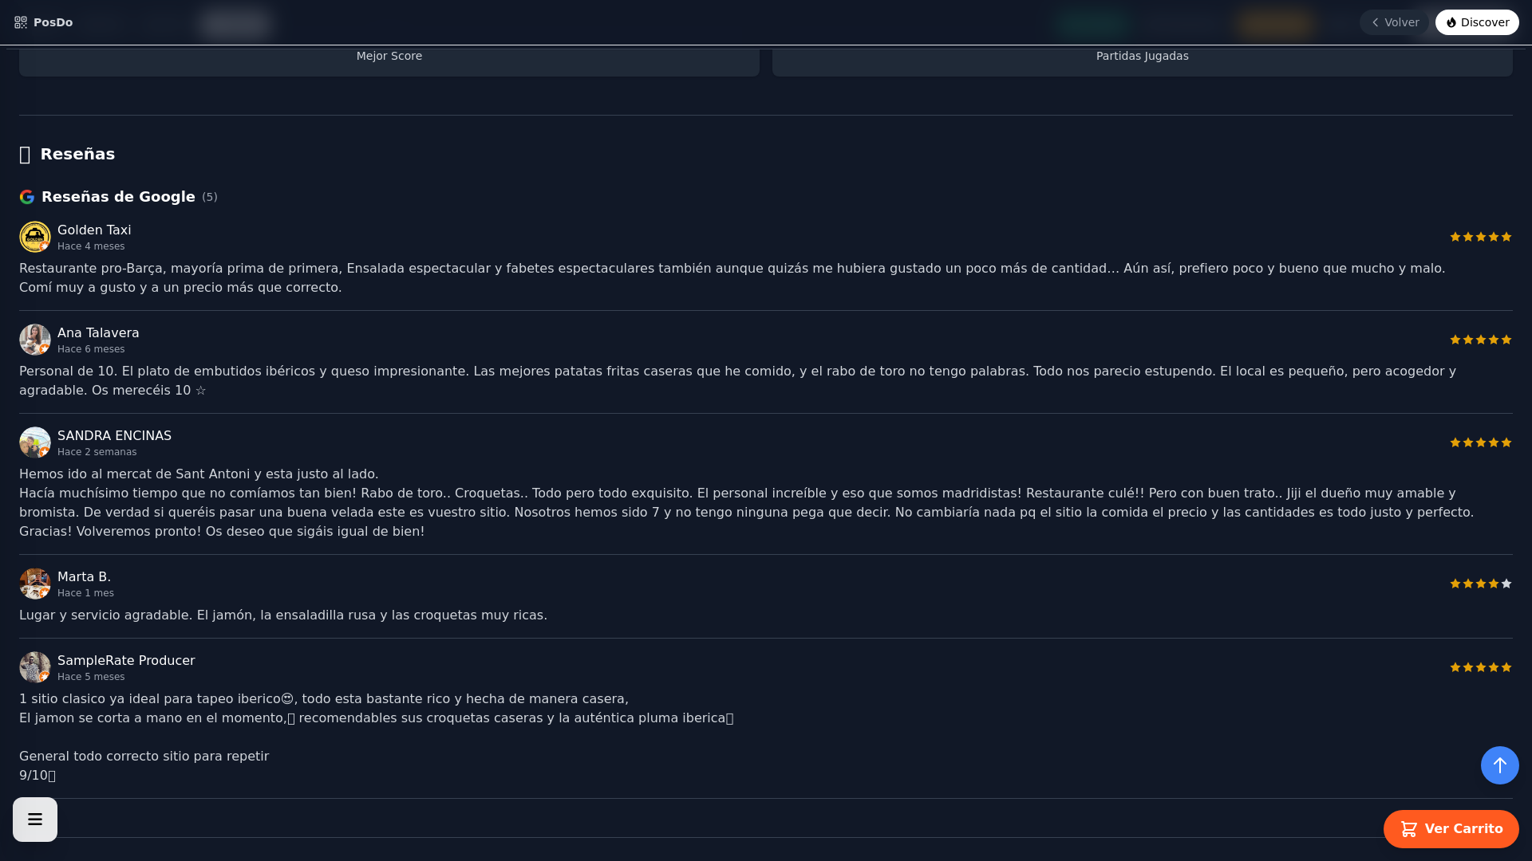Click SampleRate Producer's avatar
This screenshot has width=1532, height=861.
pyautogui.click(x=35, y=667)
